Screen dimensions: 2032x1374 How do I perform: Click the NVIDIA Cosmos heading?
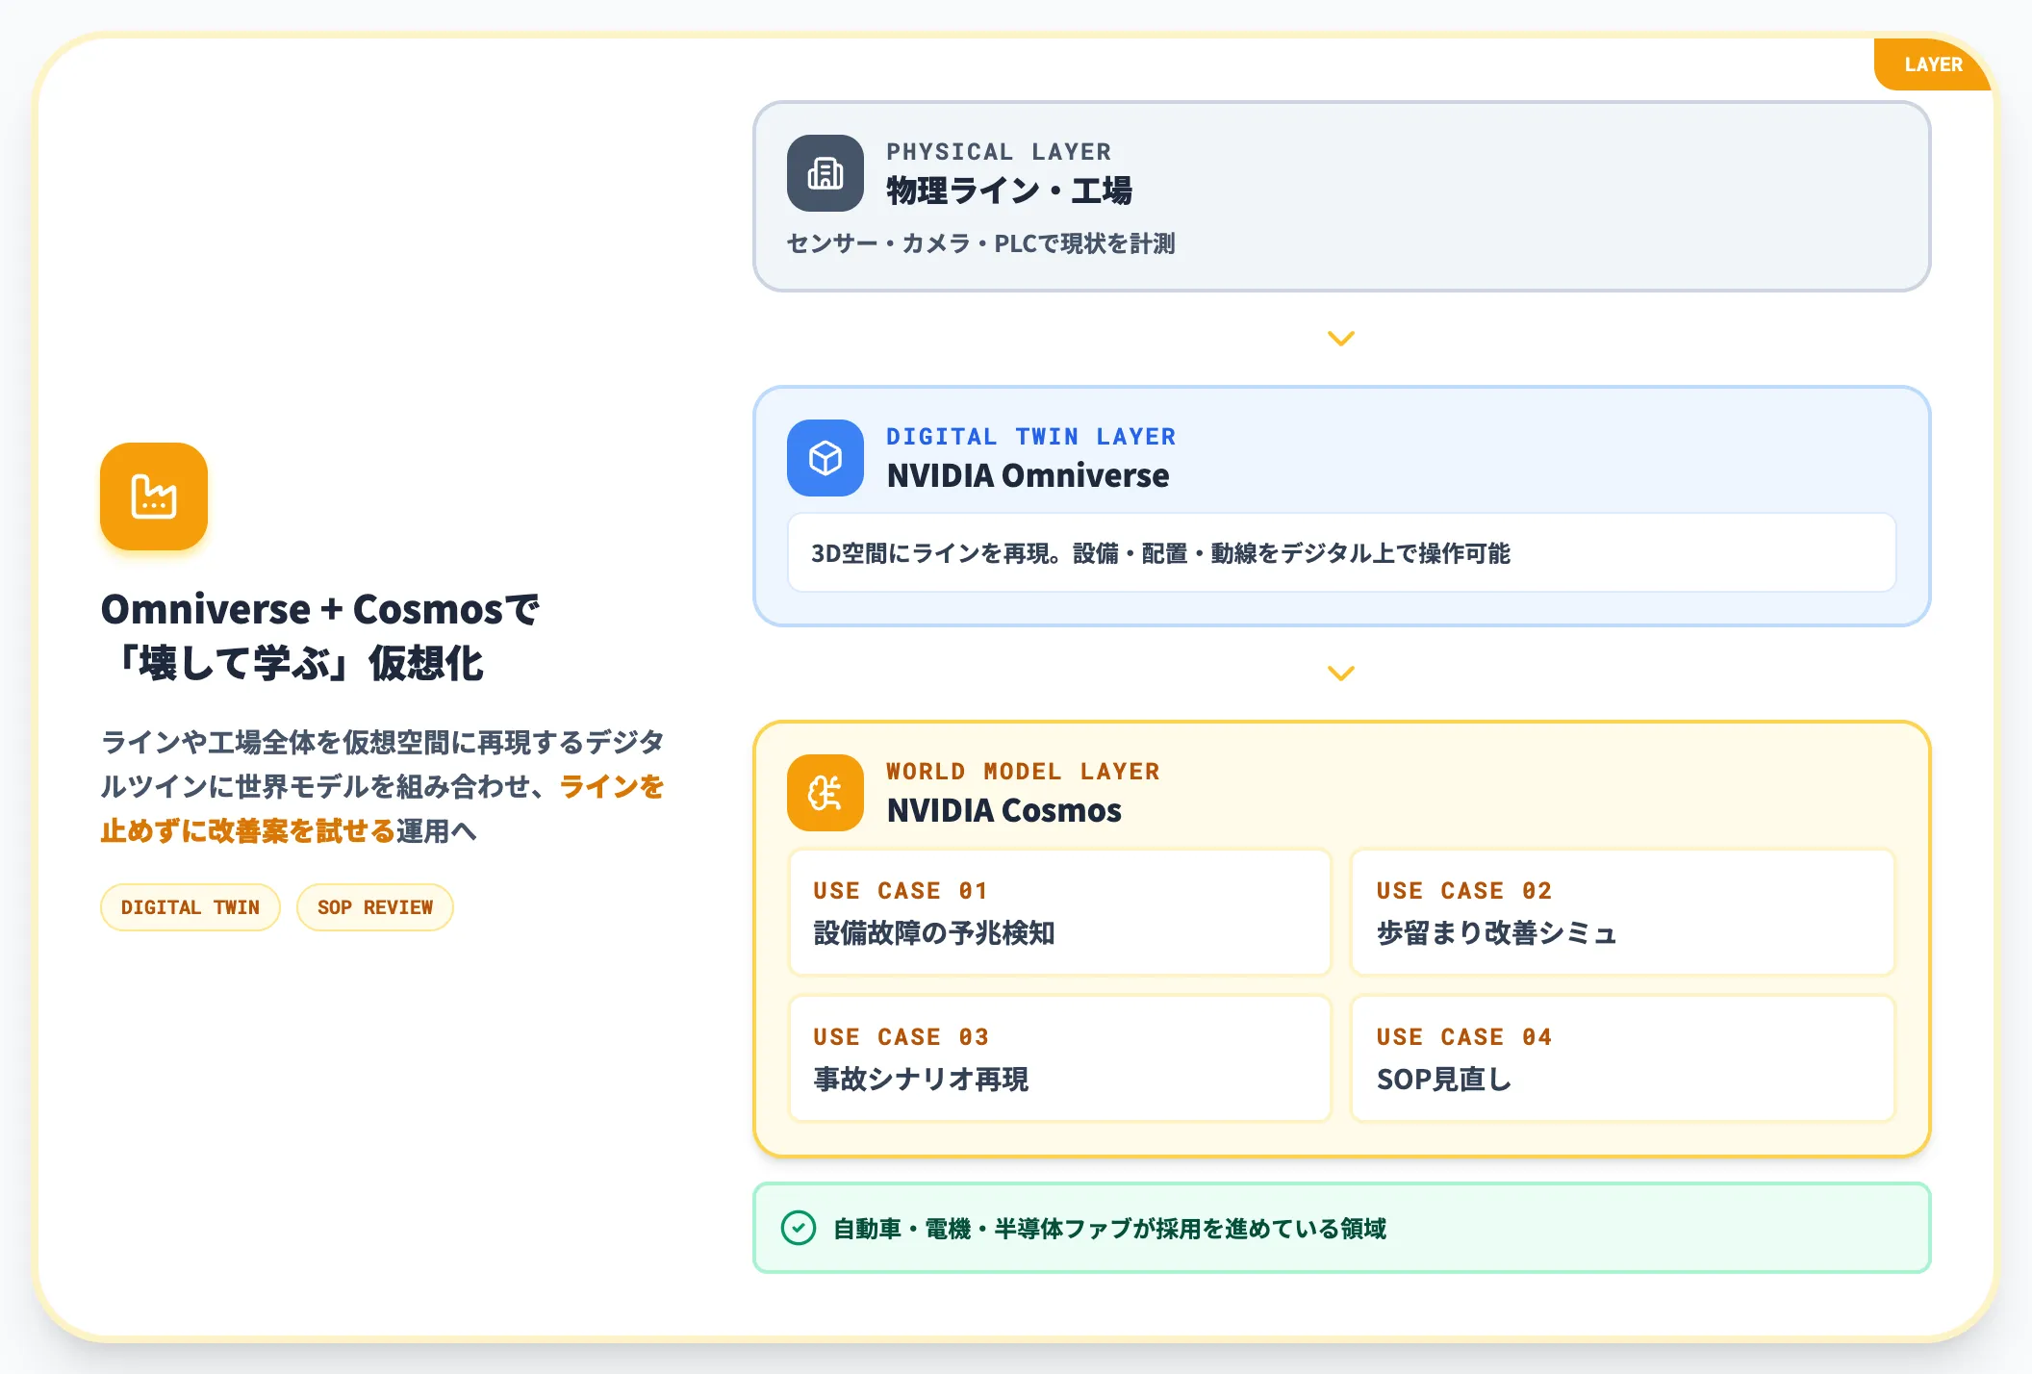tap(1003, 810)
